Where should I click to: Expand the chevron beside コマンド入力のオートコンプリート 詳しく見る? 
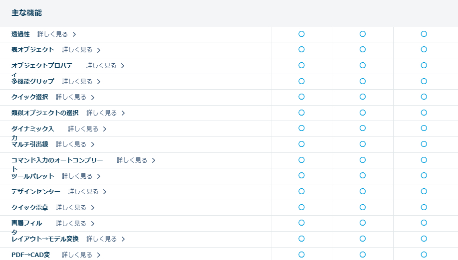(154, 160)
